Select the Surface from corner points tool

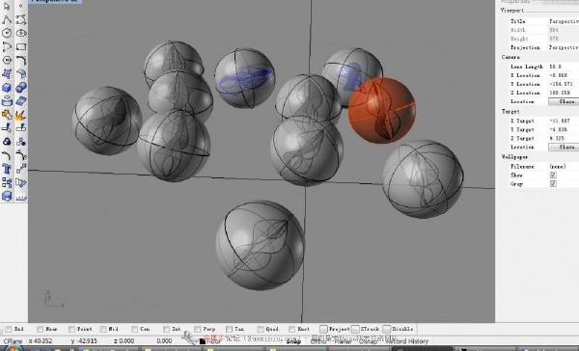pyautogui.click(x=7, y=73)
